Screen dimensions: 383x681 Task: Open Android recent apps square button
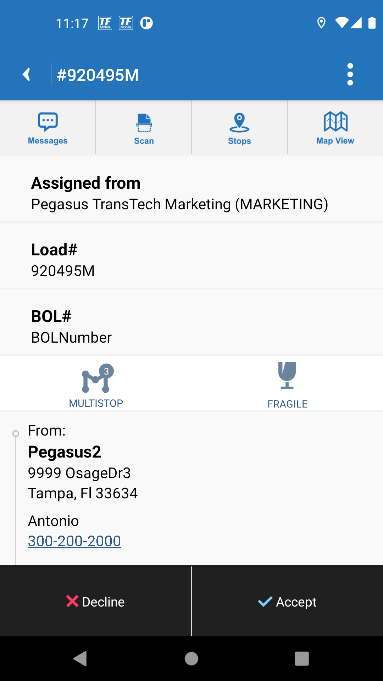[x=302, y=659]
